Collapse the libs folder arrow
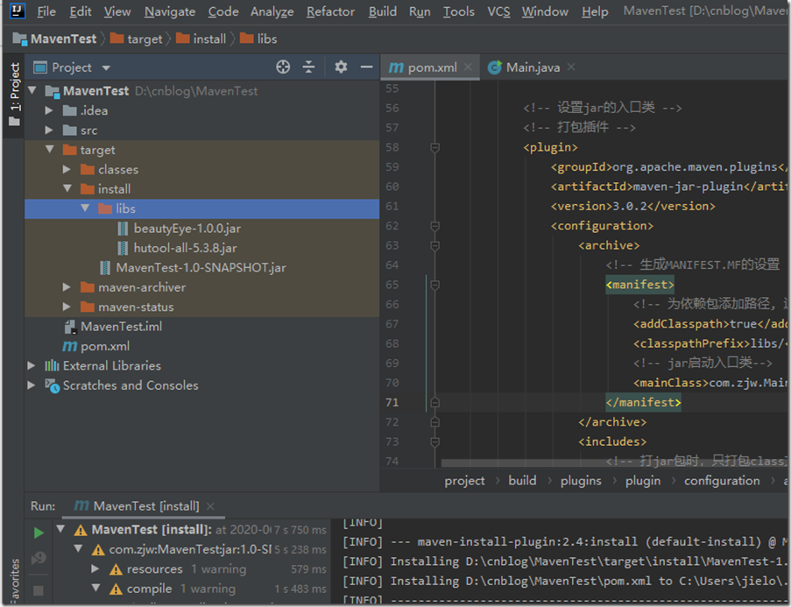791x607 pixels. tap(85, 208)
